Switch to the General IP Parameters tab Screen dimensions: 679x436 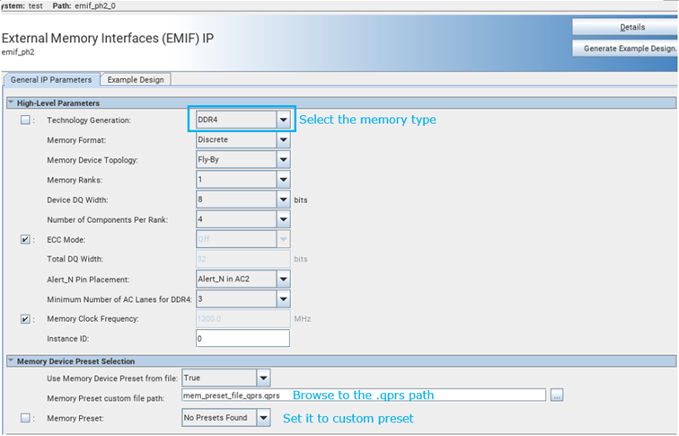point(51,80)
